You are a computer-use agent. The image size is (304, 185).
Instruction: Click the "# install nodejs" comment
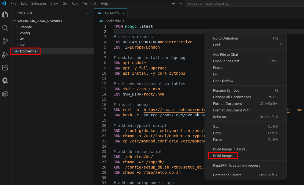[x=132, y=105]
